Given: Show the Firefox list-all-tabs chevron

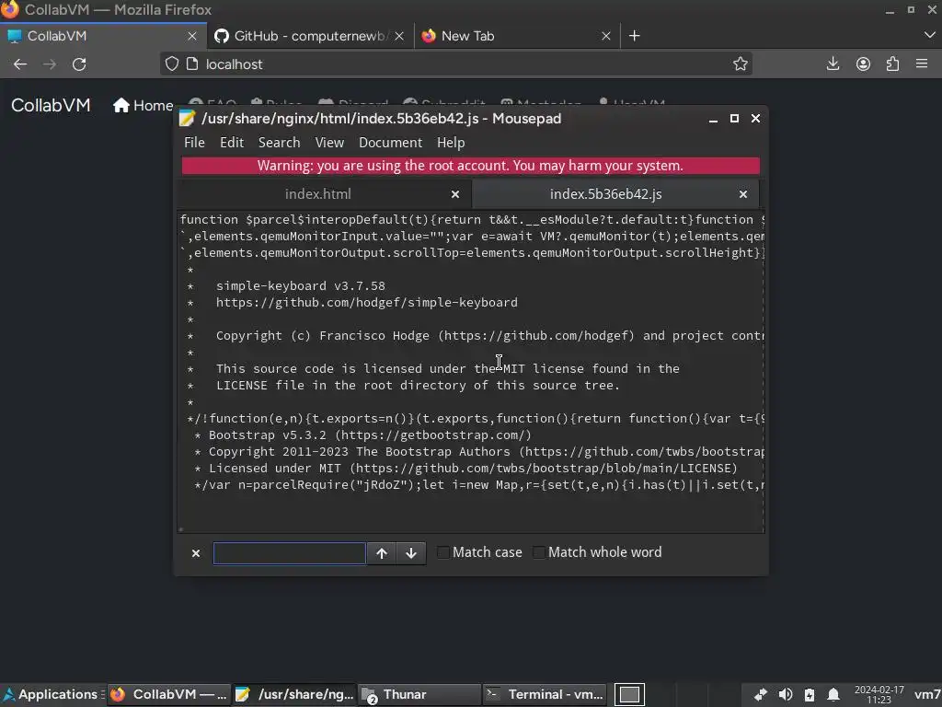Looking at the screenshot, I should point(929,36).
